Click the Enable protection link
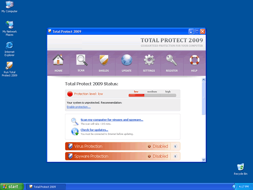Image resolution: width=253 pixels, height=190 pixels. coord(78,107)
